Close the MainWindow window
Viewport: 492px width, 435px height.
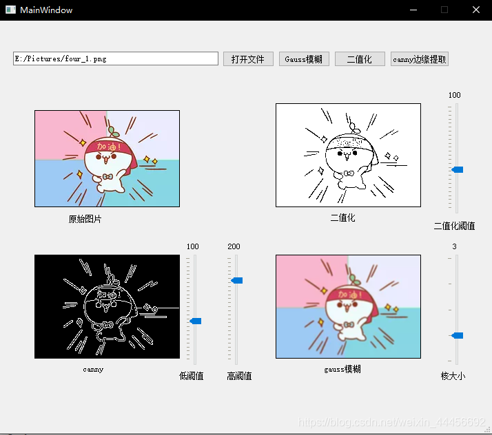tap(476, 10)
